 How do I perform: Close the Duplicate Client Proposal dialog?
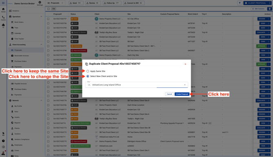tap(185, 64)
